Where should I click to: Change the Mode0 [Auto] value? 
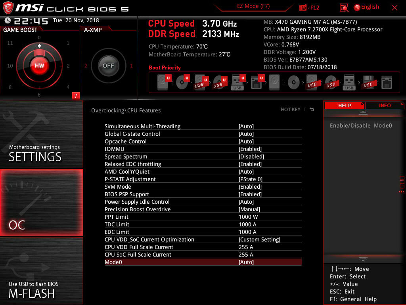[x=246, y=262]
